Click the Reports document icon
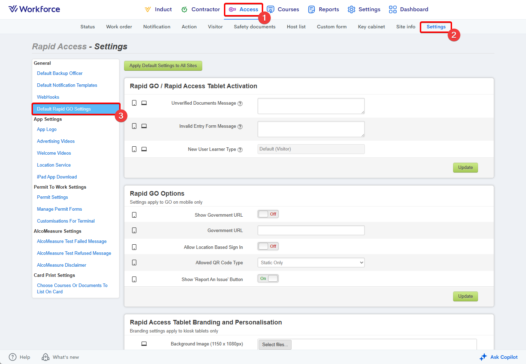Screen dimensions: 526x364 coord(311,9)
